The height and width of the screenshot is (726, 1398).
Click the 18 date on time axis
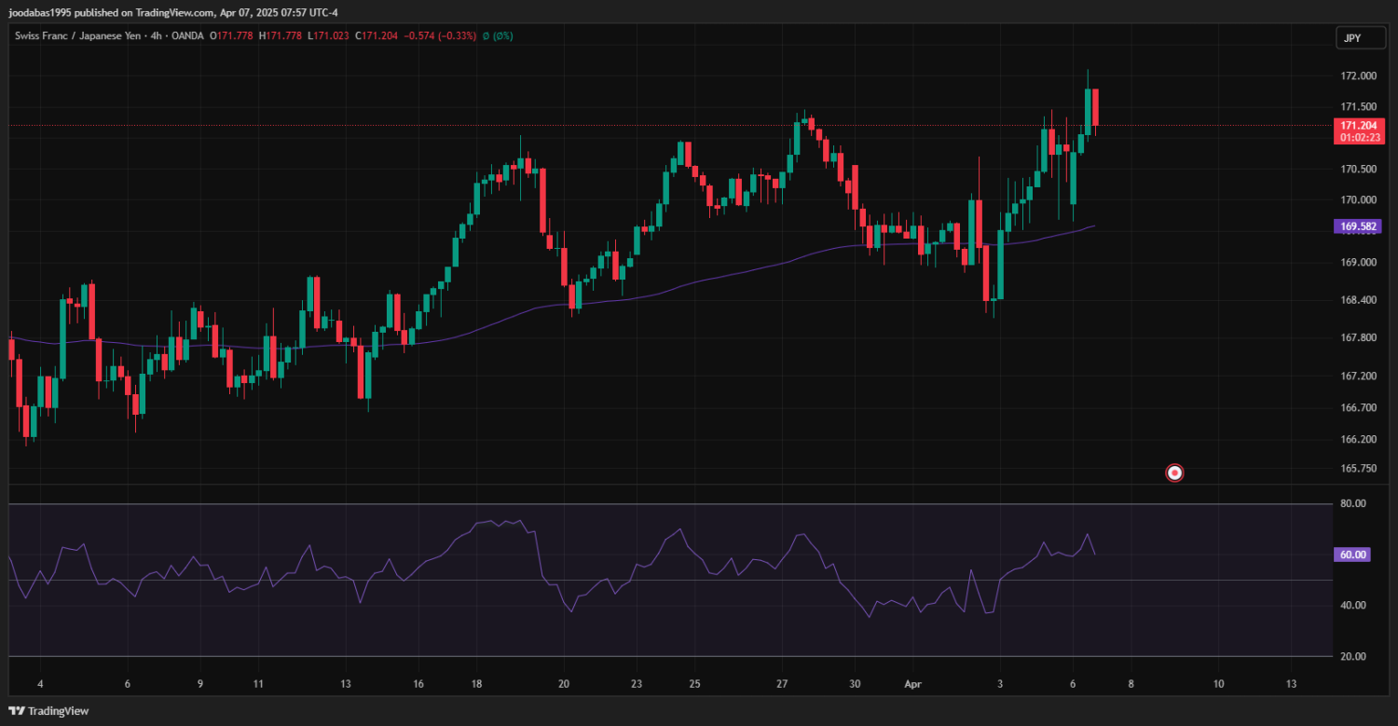(x=477, y=683)
